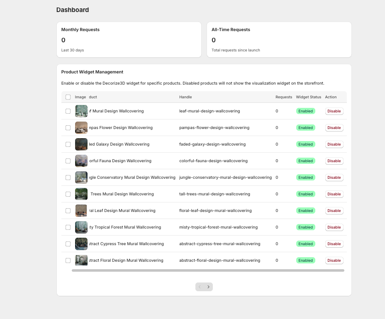
Task: Click the Enabled badge on Tall Trees Mural row
Action: point(305,194)
